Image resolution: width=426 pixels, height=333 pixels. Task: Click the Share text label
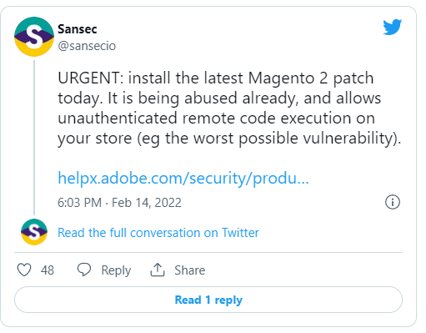(x=190, y=270)
